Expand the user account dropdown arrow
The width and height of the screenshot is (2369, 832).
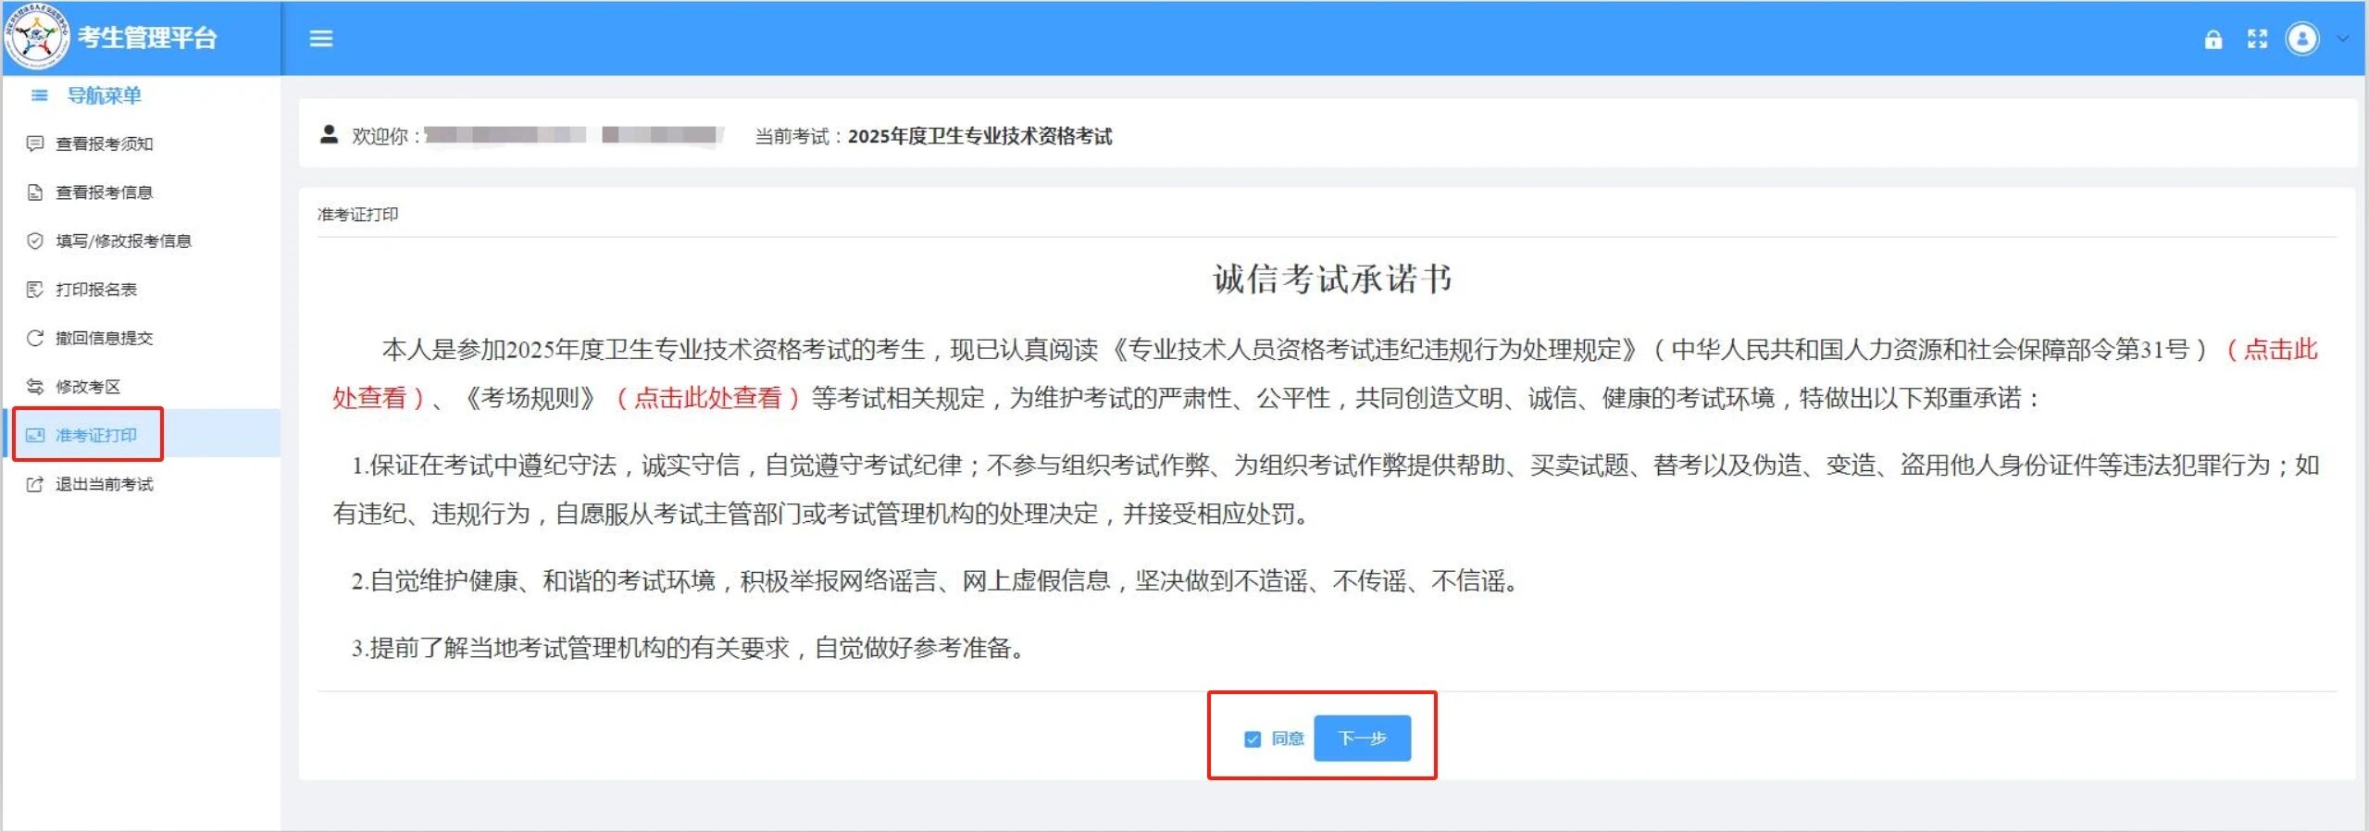[2342, 39]
